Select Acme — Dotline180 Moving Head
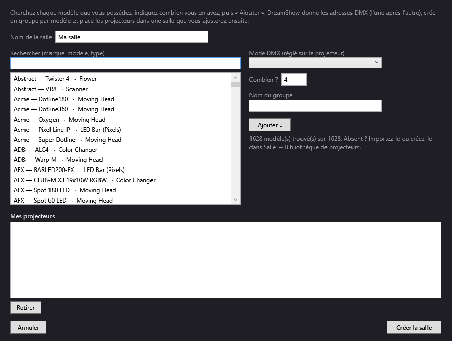Screen dimensions: 452x341 [121, 99]
